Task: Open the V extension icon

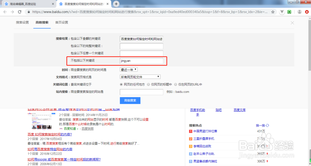Action: pos(282,12)
